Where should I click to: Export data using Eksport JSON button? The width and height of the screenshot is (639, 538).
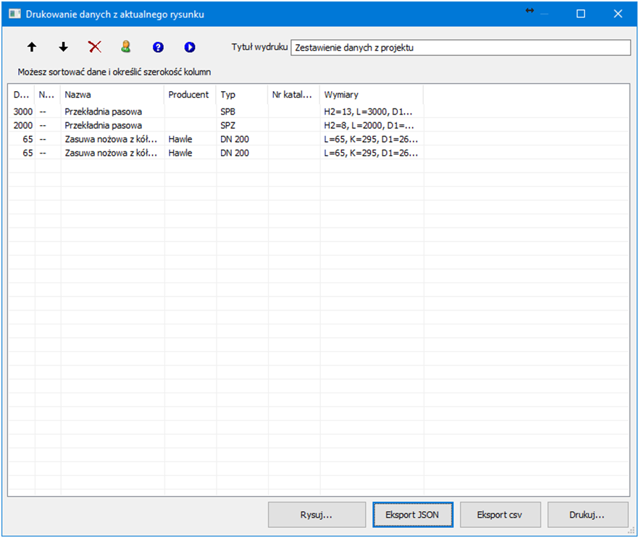[413, 516]
